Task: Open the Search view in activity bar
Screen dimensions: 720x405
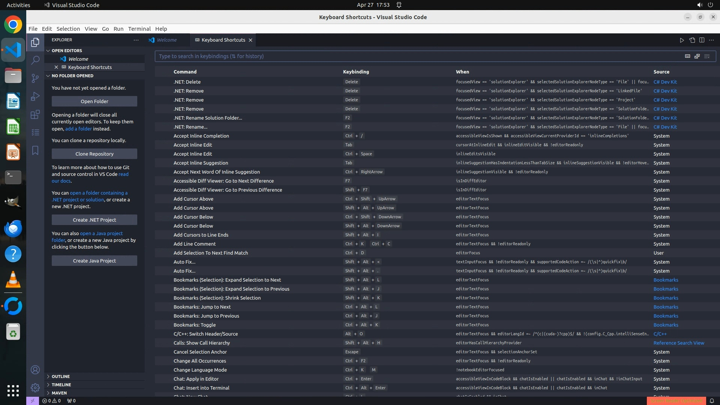Action: (35, 60)
